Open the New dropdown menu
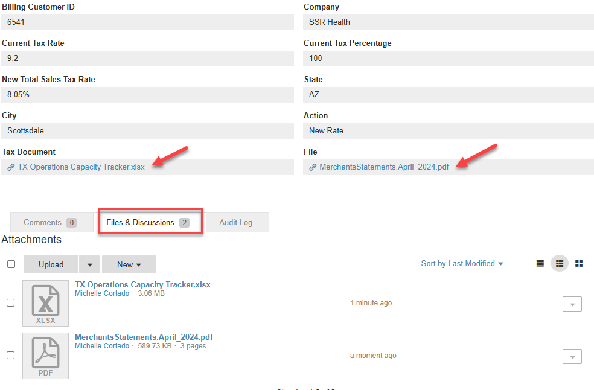594x390 pixels. pos(129,264)
